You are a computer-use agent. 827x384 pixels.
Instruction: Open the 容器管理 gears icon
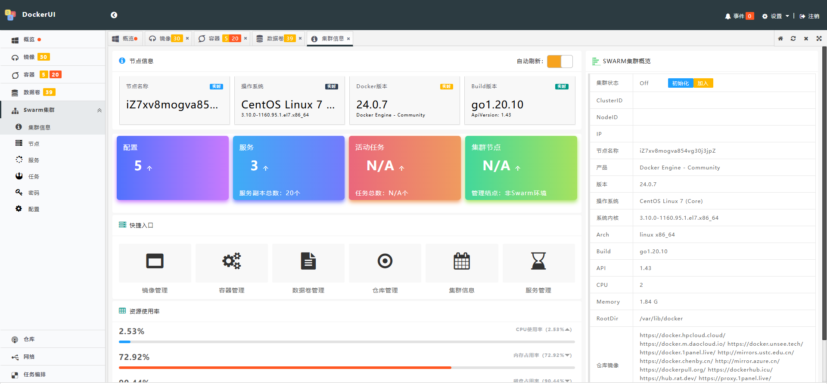(231, 261)
